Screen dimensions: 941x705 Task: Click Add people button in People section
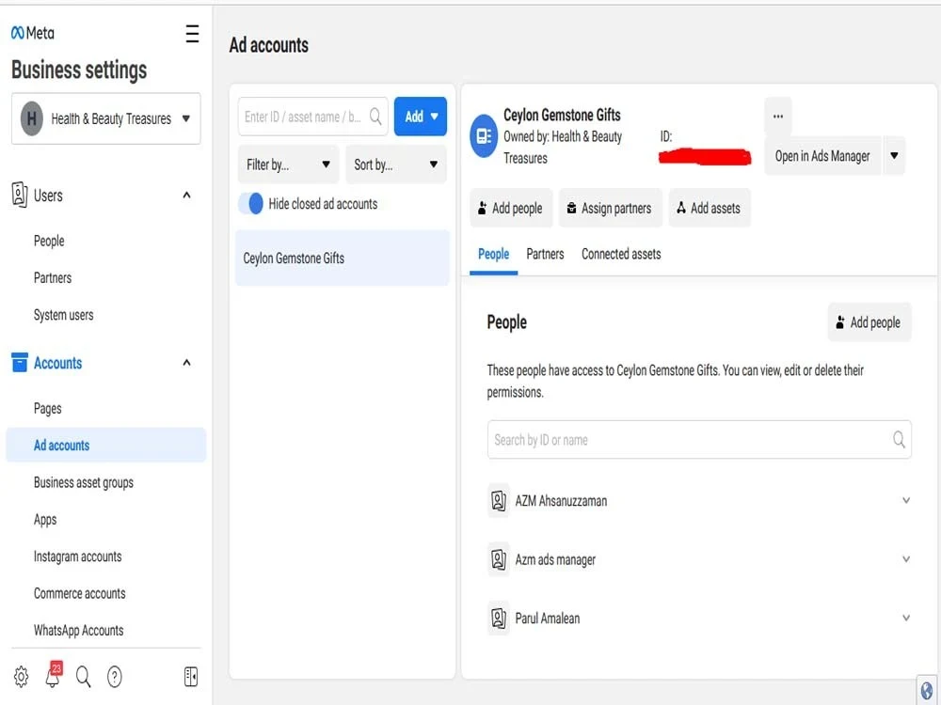point(869,322)
